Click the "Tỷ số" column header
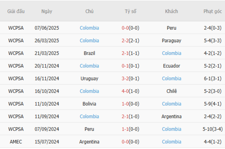The image size is (225, 149). pos(130,11)
